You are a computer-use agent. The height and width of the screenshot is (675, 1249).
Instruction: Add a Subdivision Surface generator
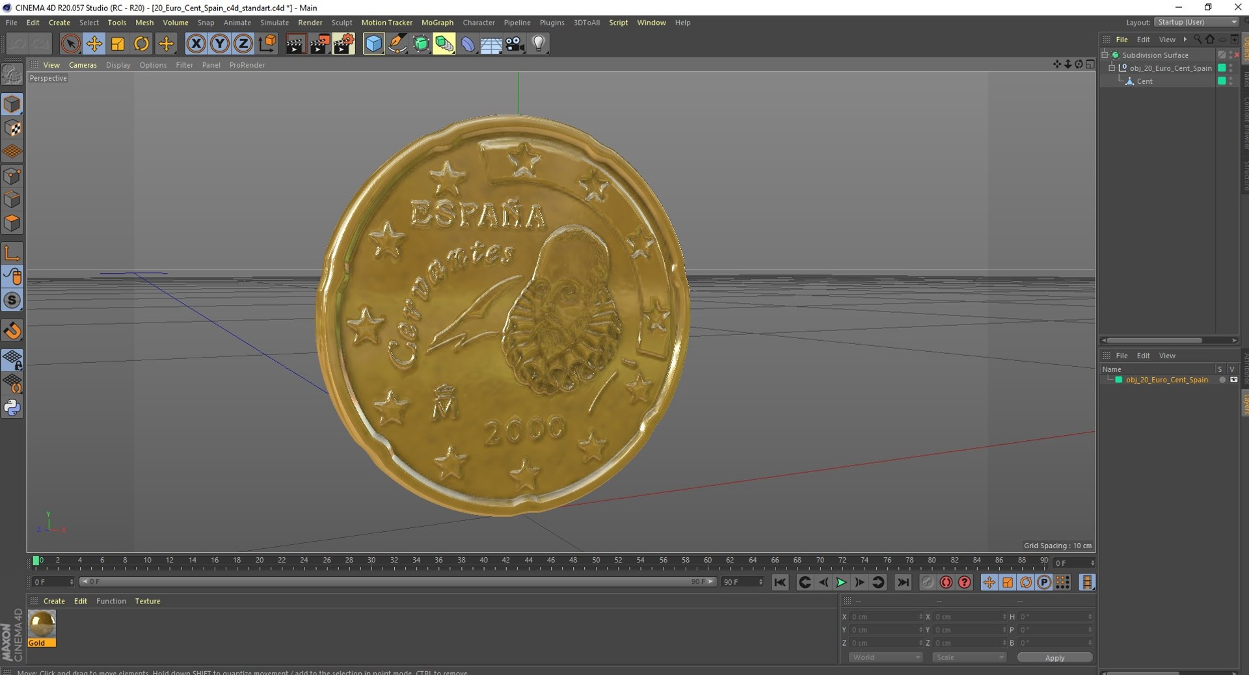(421, 44)
